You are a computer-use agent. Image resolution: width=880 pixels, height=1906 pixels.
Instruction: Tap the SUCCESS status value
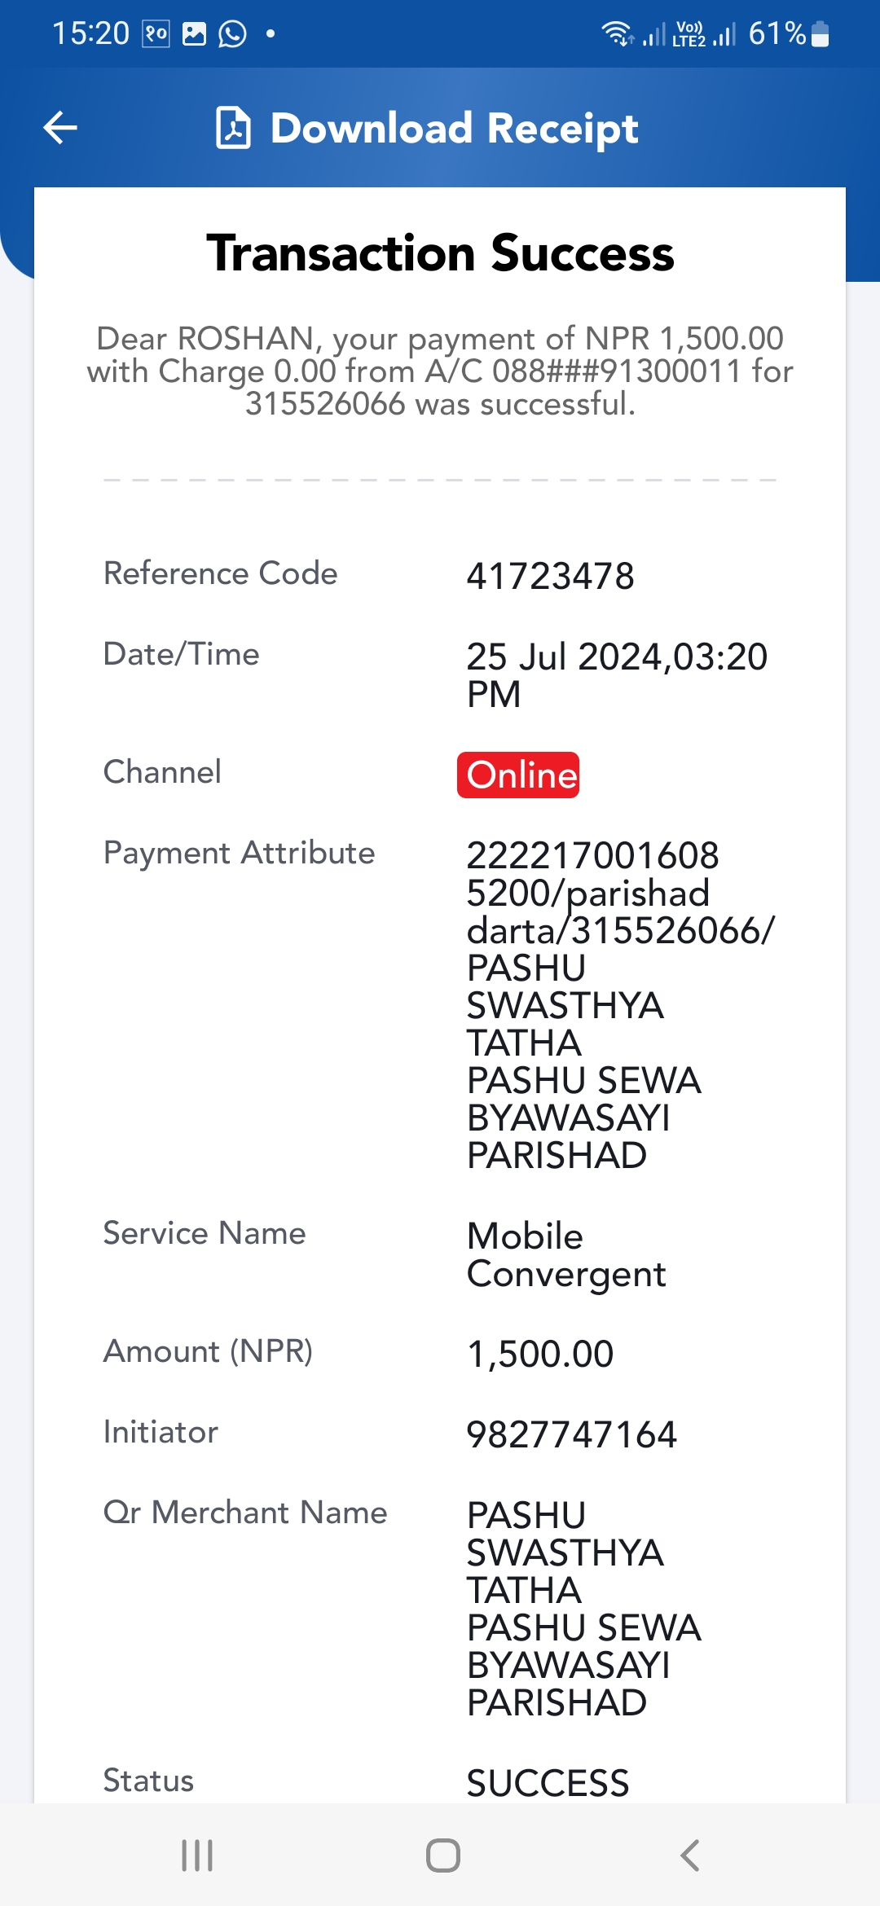point(548,1784)
